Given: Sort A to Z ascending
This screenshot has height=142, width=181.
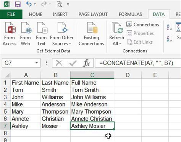Looking at the screenshot, I should point(170,27).
